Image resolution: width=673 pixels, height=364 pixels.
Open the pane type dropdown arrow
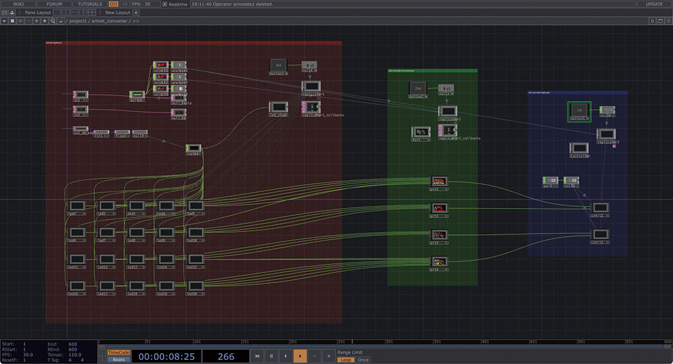click(x=4, y=21)
